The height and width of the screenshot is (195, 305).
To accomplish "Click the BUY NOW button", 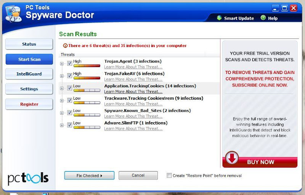I will 260,162.
